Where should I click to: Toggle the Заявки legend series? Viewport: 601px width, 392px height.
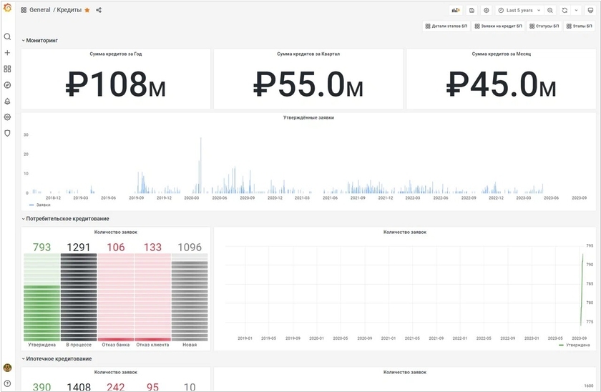[41, 205]
